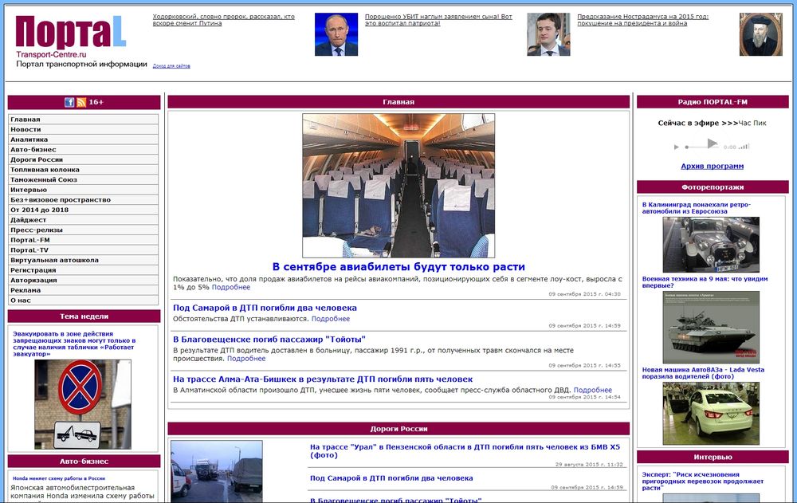The width and height of the screenshot is (797, 503).
Task: Open Авторизация menu item
Action: coord(84,281)
